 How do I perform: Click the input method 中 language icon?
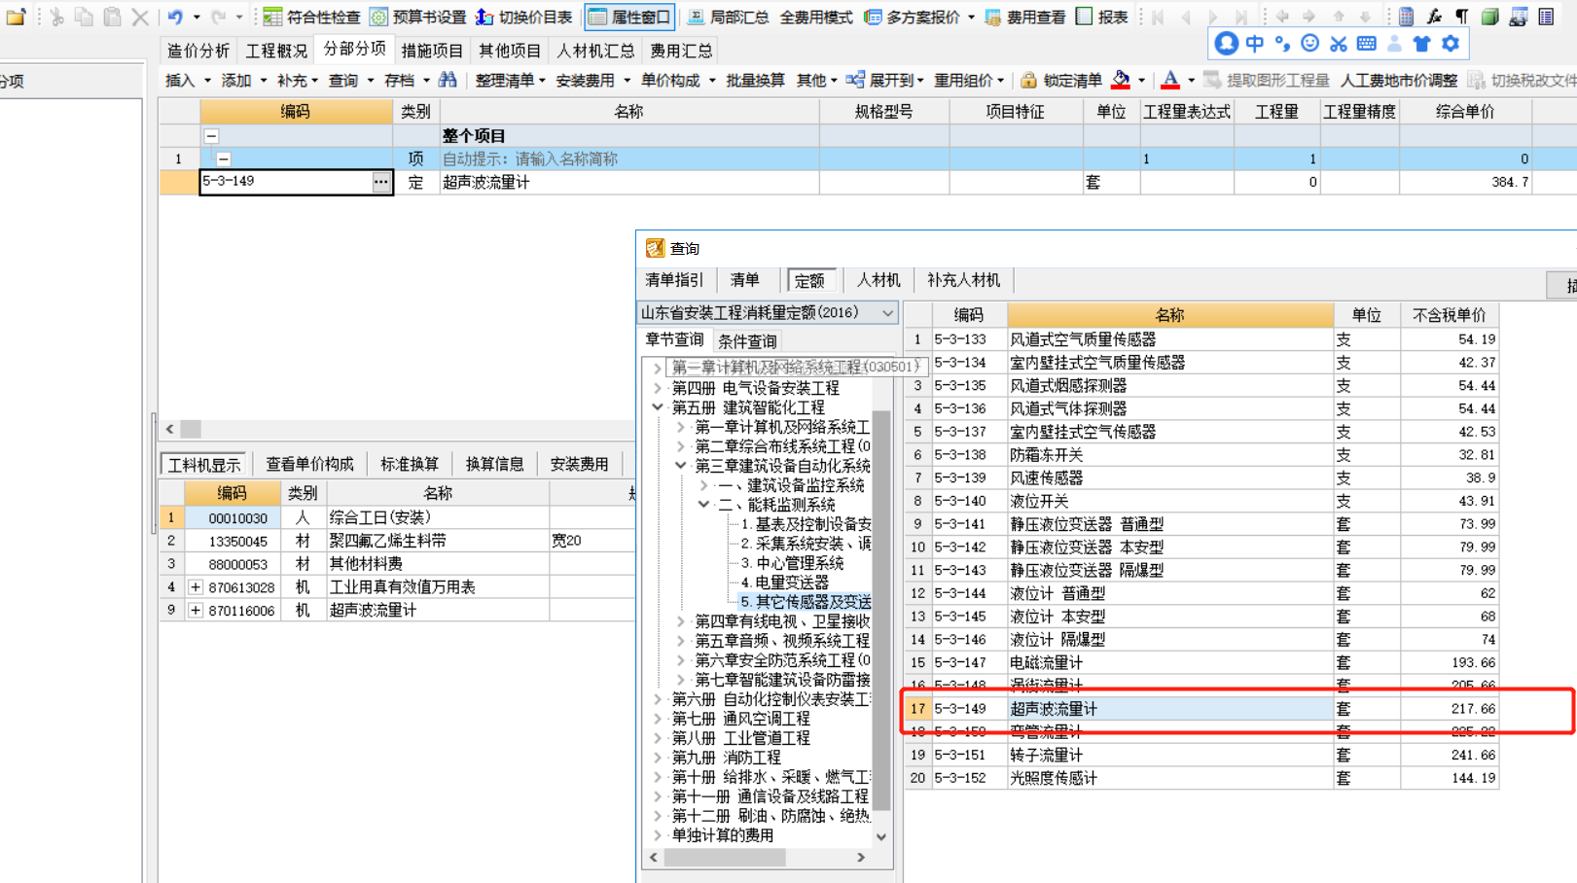(1255, 44)
